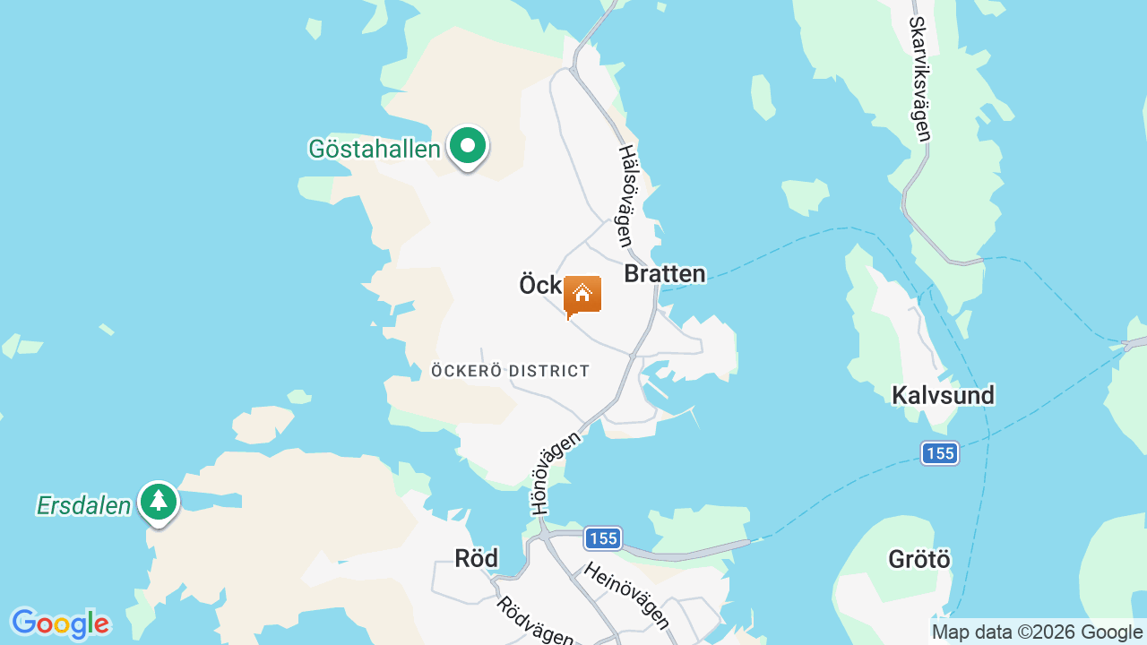The image size is (1147, 645).
Task: Click the Röd place label
Action: [476, 558]
